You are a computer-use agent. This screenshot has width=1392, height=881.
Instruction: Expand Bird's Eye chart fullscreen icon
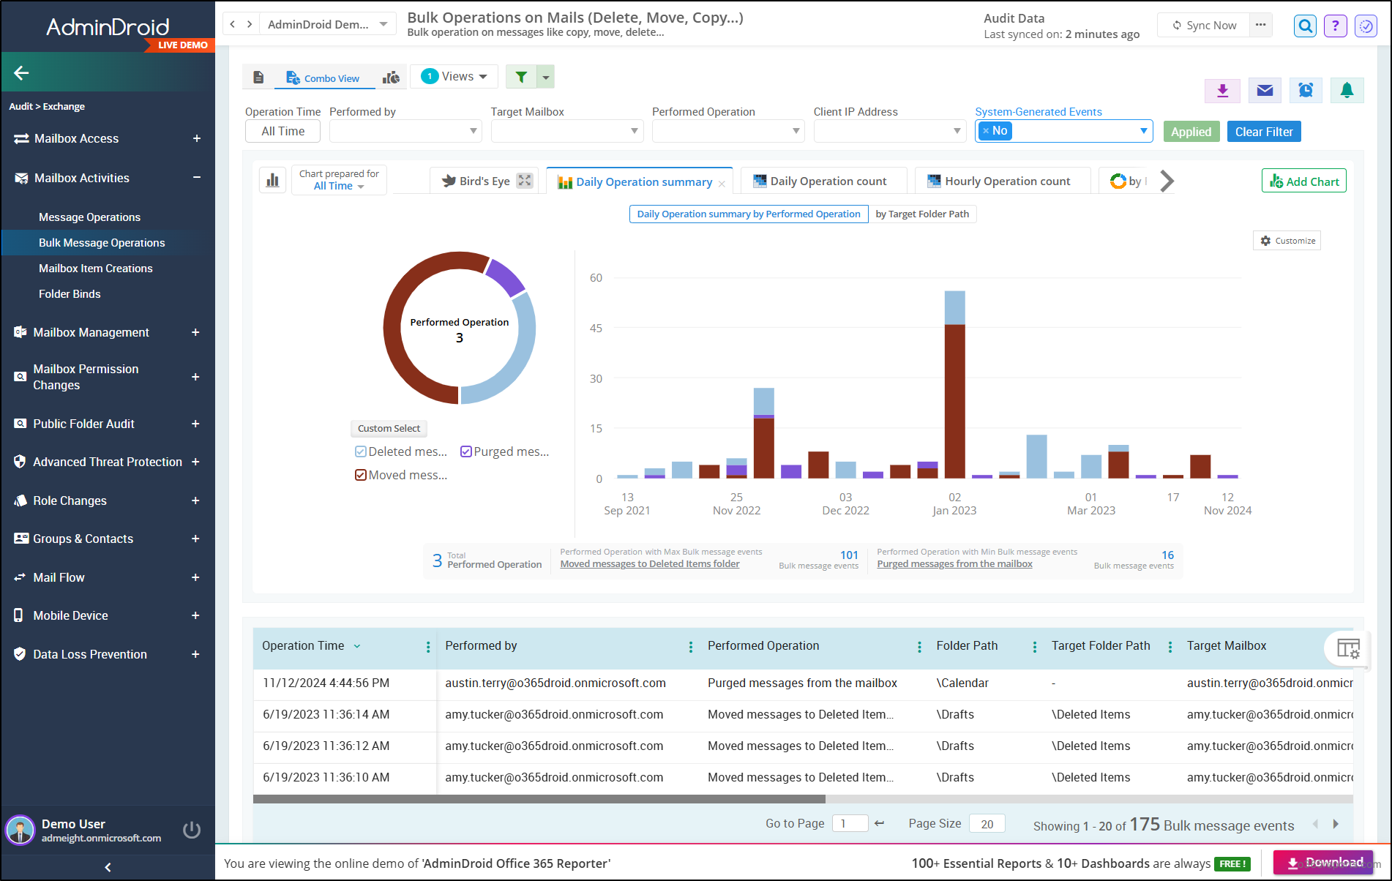525,181
